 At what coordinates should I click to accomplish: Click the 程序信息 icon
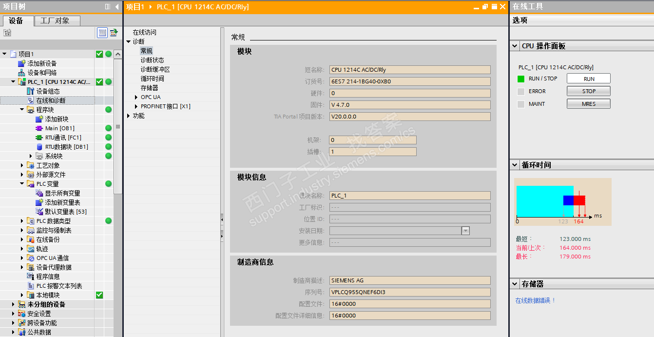pyautogui.click(x=31, y=277)
